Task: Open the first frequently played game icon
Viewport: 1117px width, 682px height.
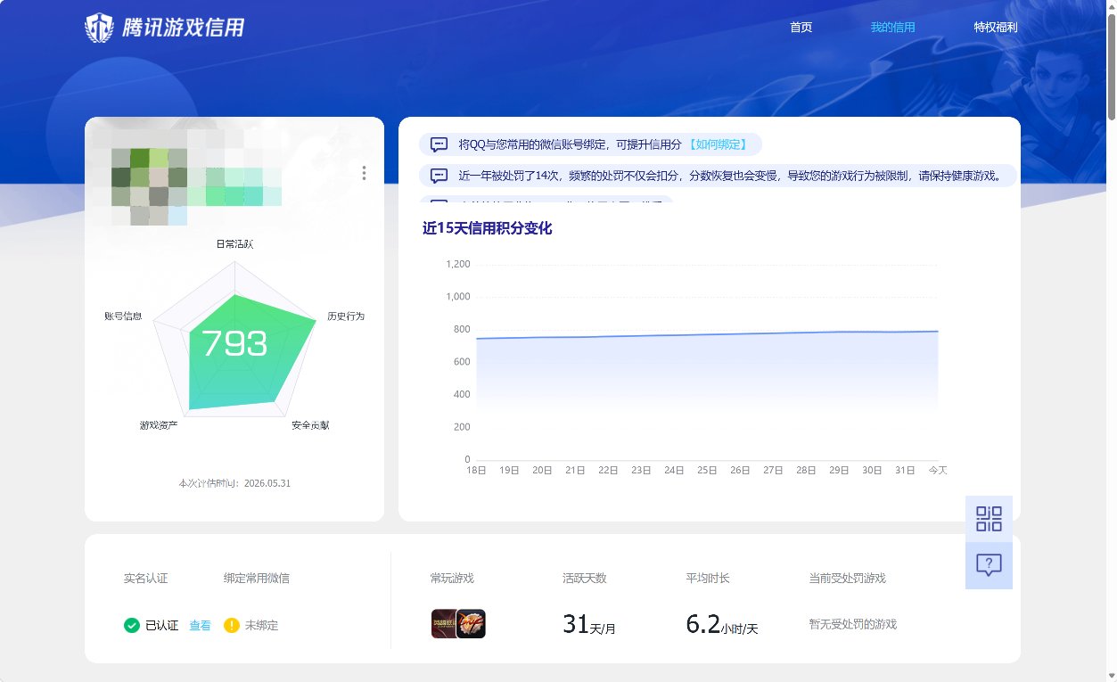Action: click(x=443, y=624)
